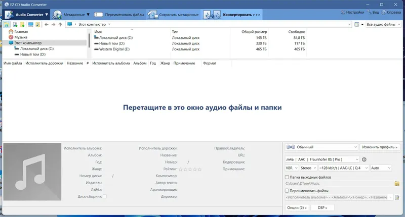Click the add folder icon with green dot
The image size is (405, 217).
(x=22, y=24)
